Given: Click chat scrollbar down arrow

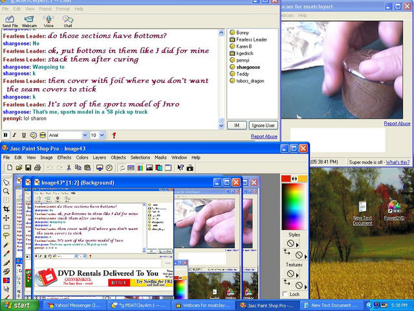Looking at the screenshot, I should point(221,126).
